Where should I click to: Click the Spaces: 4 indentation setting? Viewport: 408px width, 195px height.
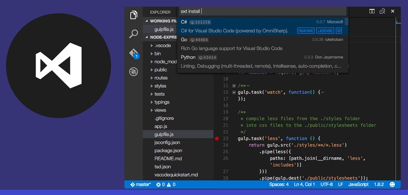click(x=279, y=185)
